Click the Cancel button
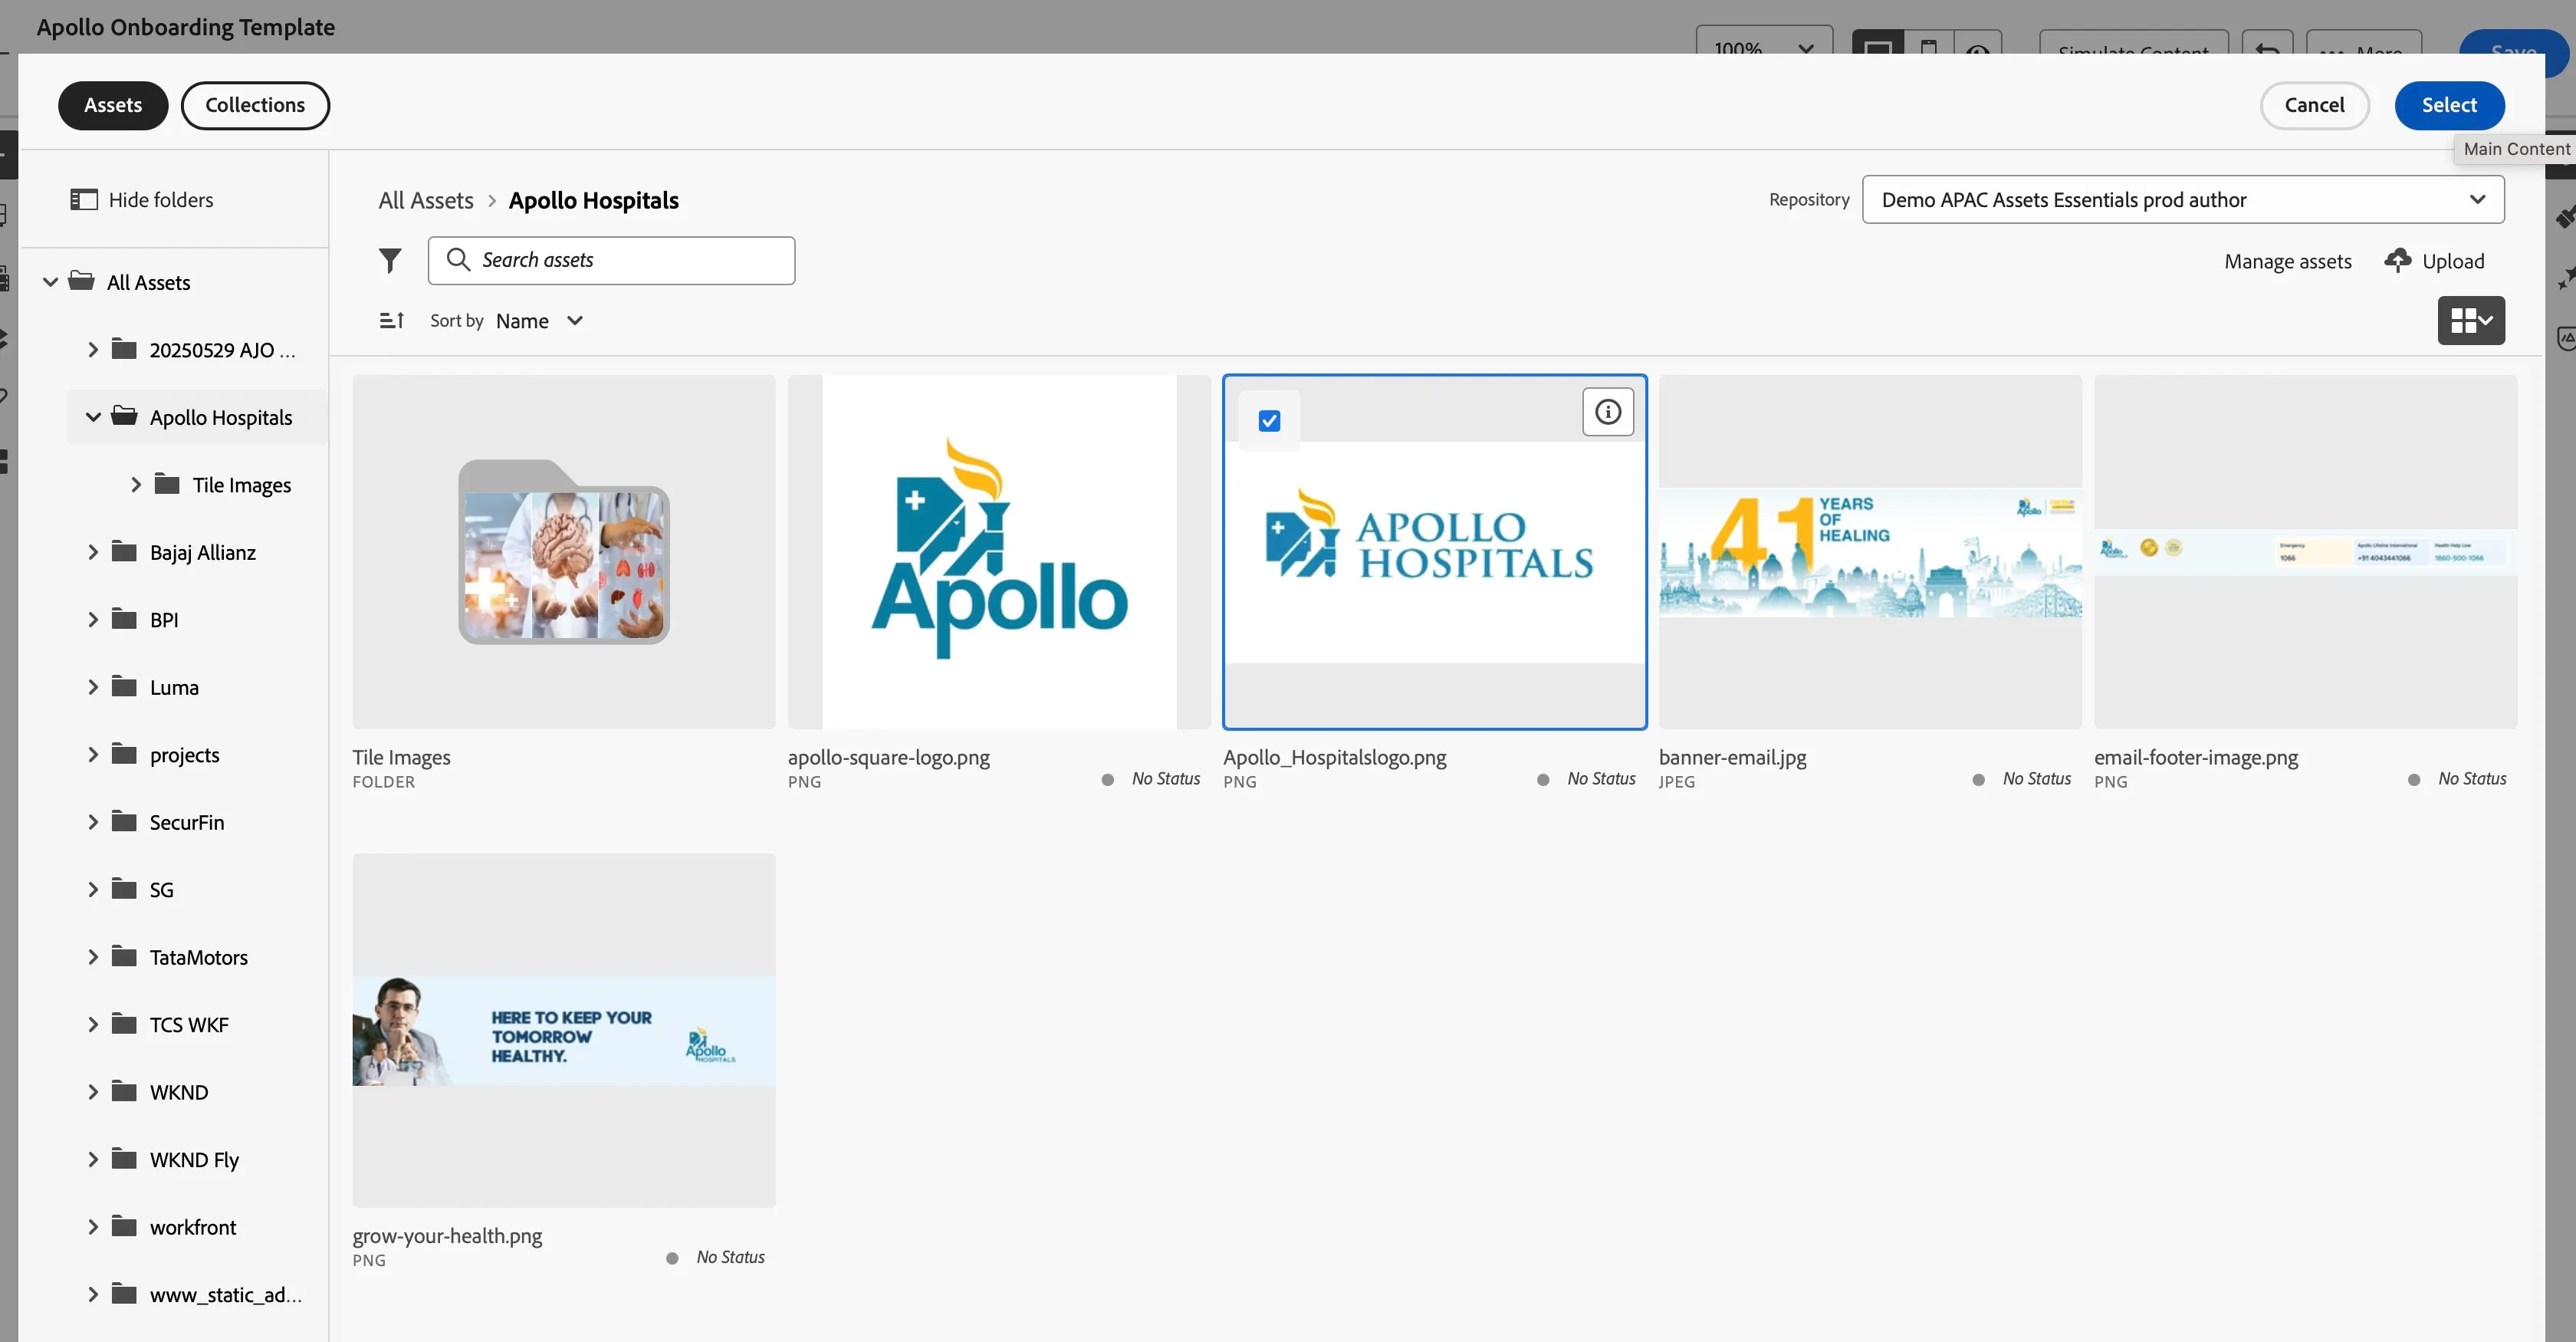The width and height of the screenshot is (2576, 1342). [2314, 105]
